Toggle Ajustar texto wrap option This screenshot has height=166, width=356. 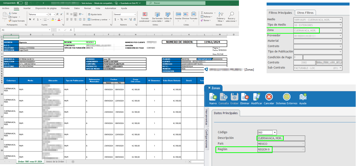coord(94,14)
